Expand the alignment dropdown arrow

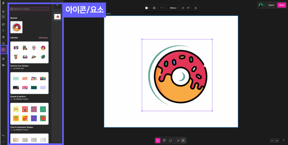191,8
